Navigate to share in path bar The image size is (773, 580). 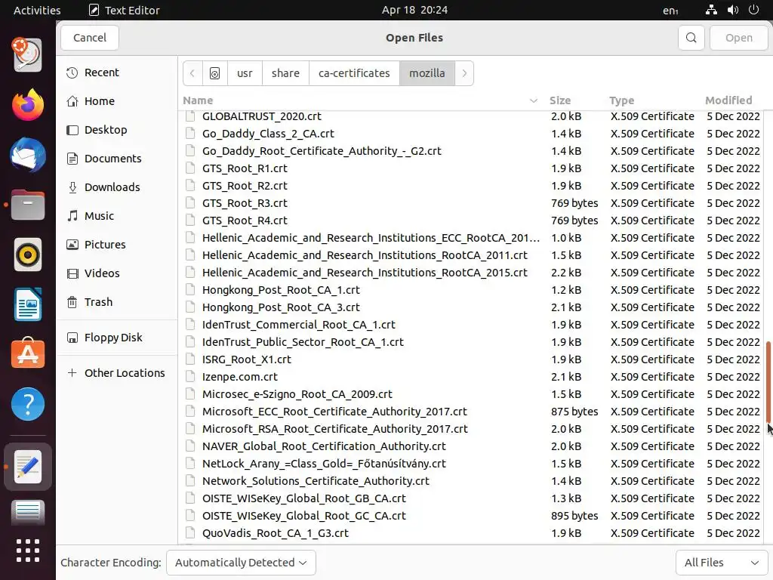pyautogui.click(x=285, y=73)
